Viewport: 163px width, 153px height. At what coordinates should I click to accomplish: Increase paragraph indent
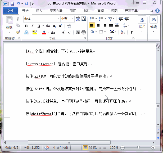click(x=126, y=19)
